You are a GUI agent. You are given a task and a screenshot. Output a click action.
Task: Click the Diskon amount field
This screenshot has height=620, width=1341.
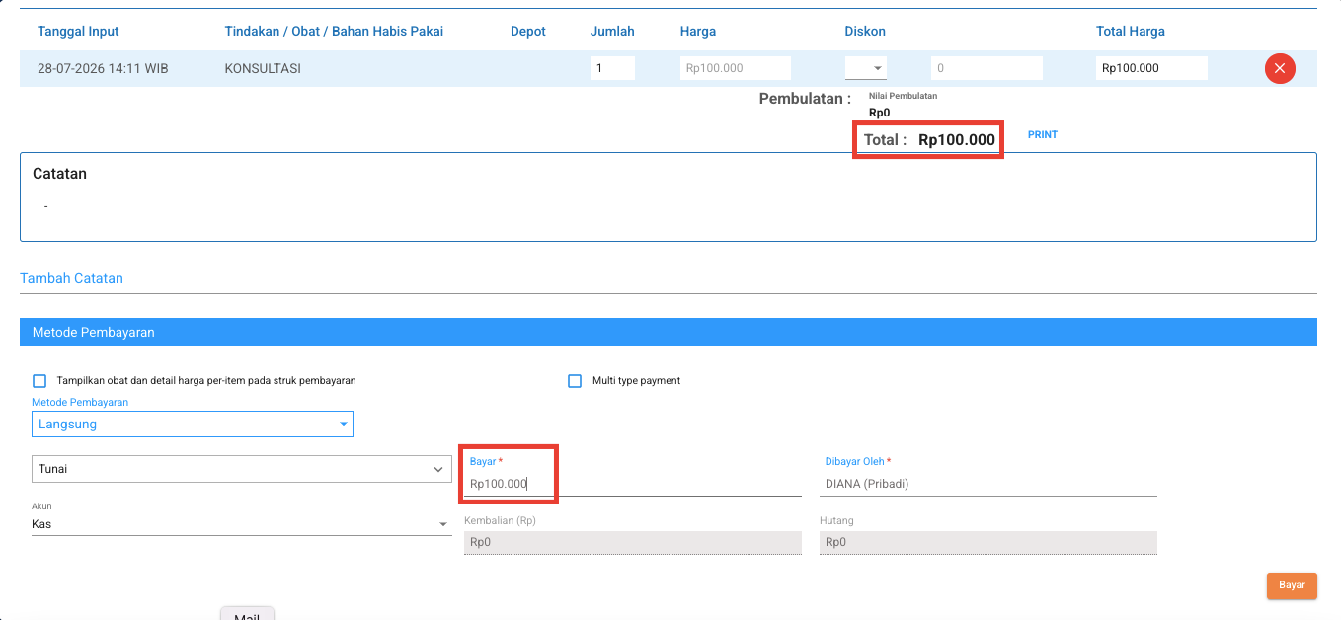tap(986, 68)
